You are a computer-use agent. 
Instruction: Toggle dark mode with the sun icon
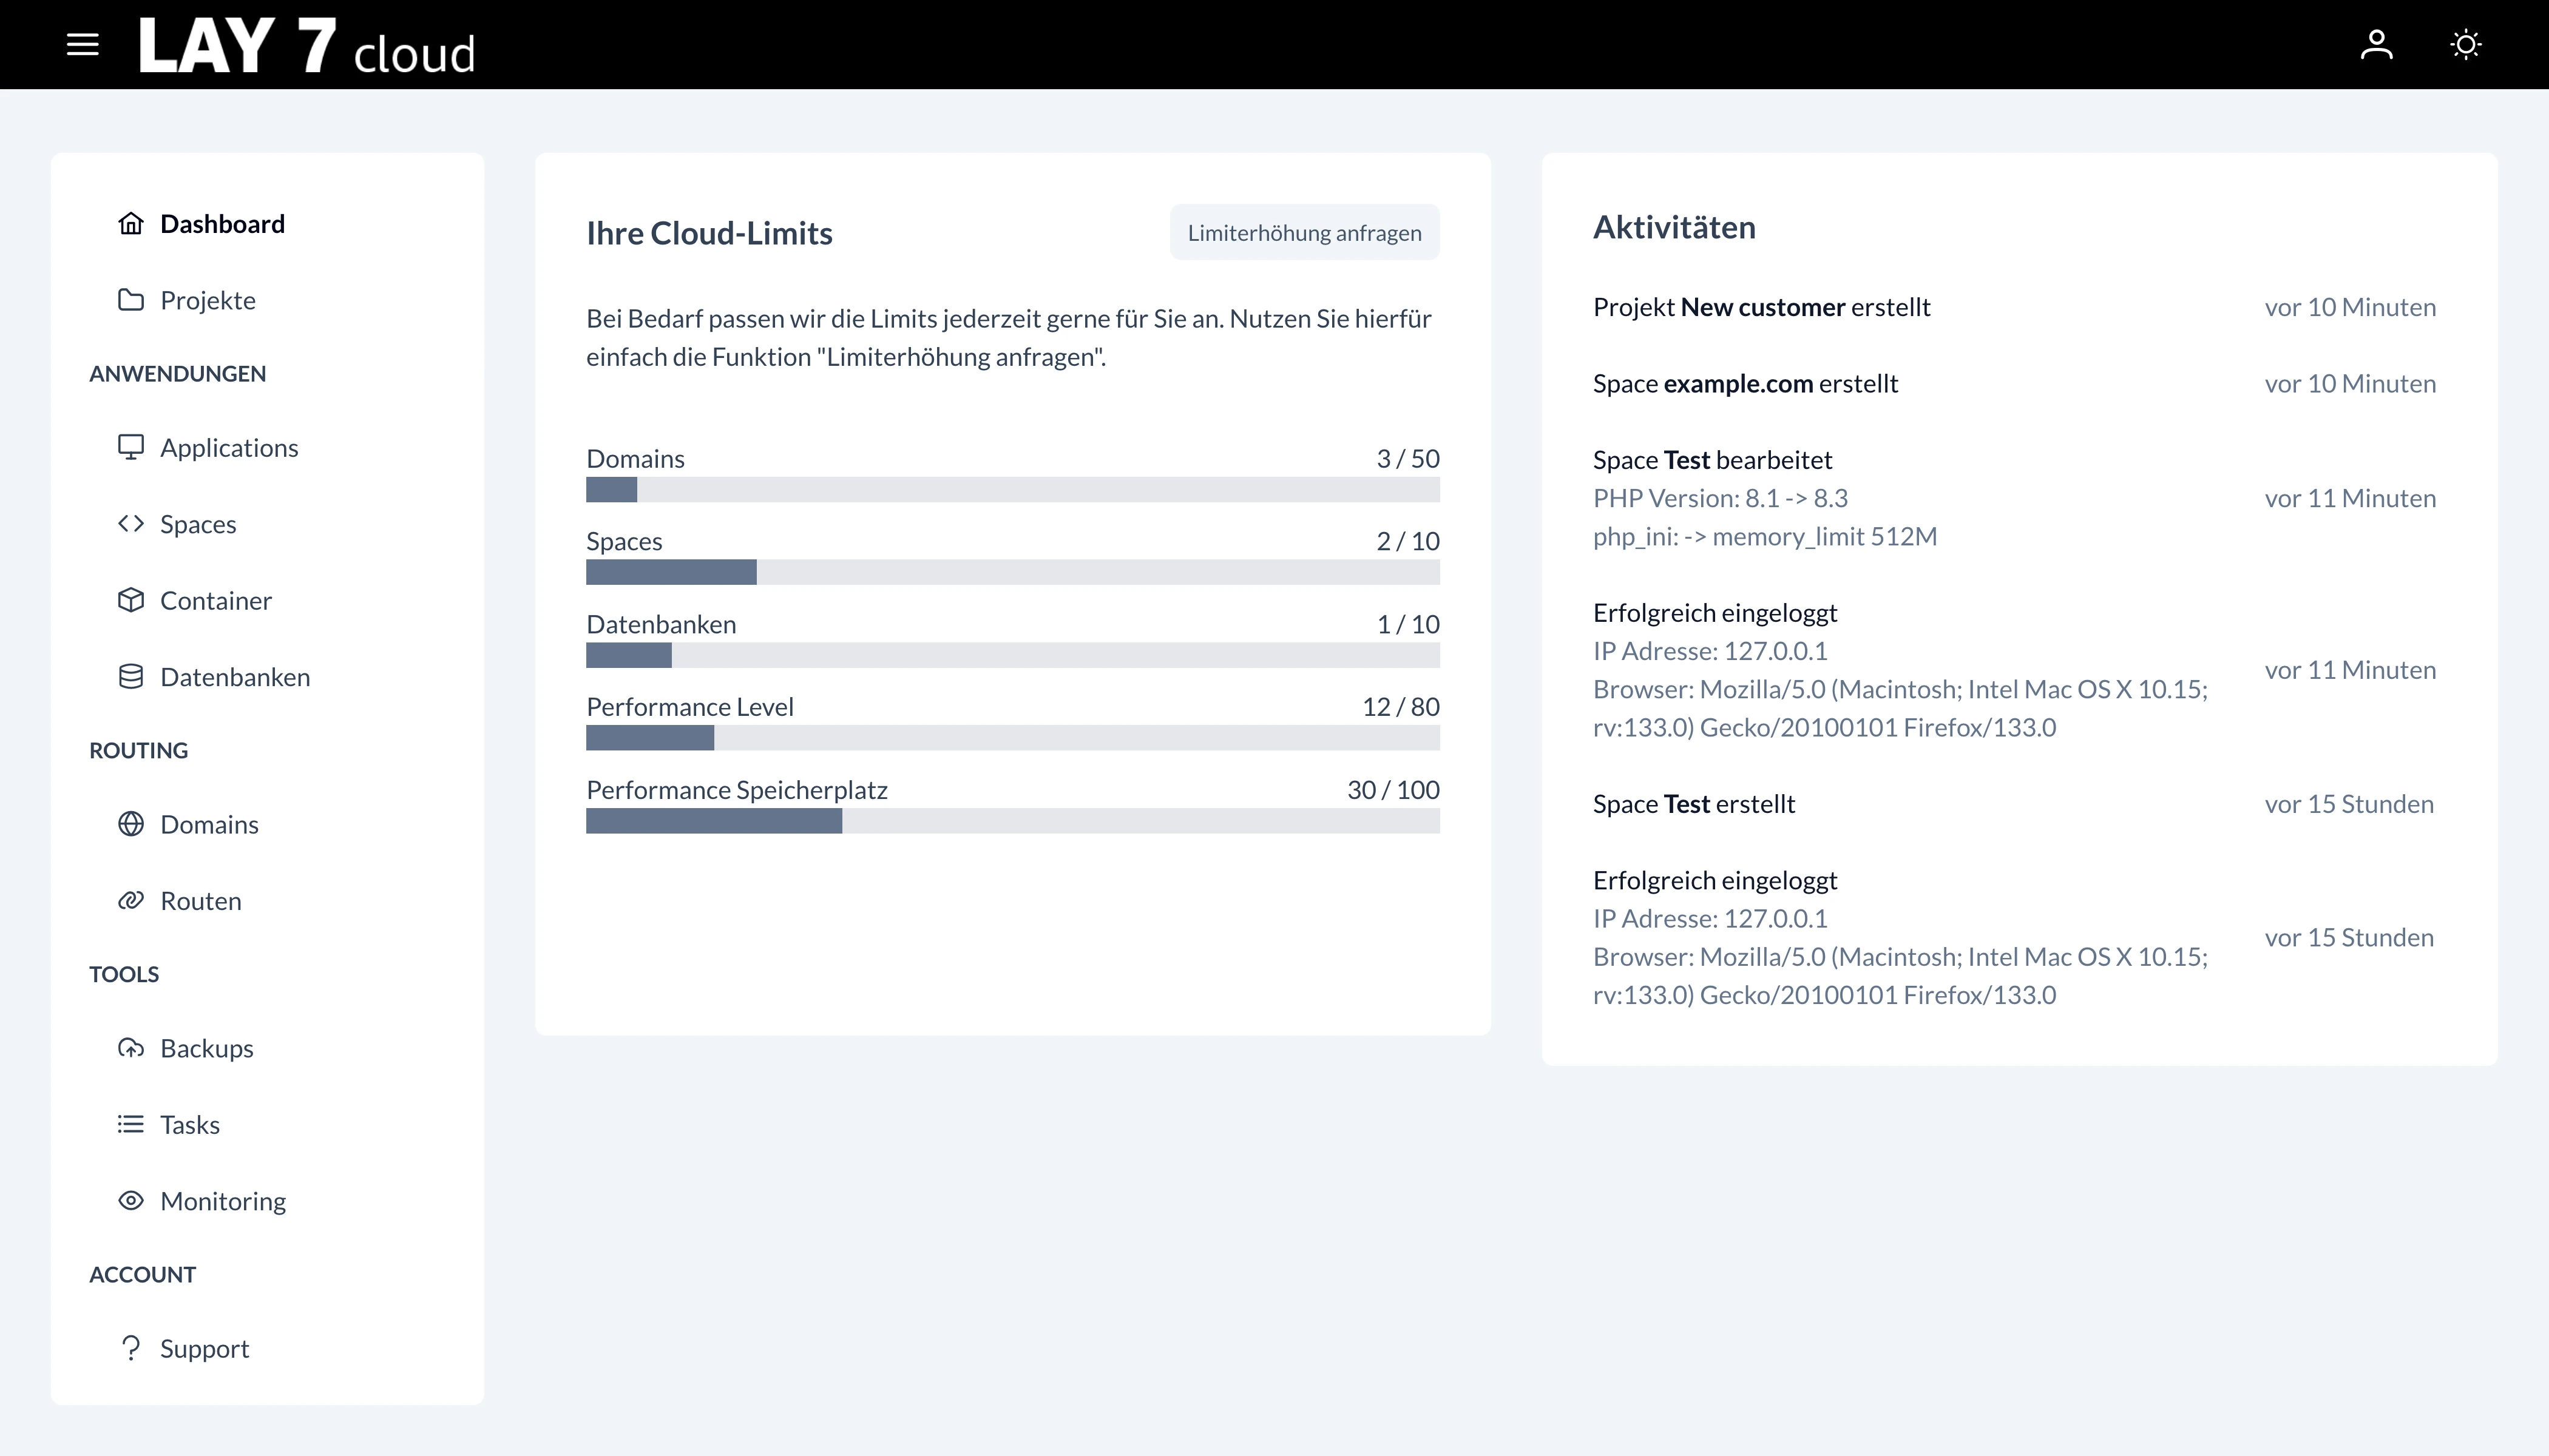coord(2465,44)
